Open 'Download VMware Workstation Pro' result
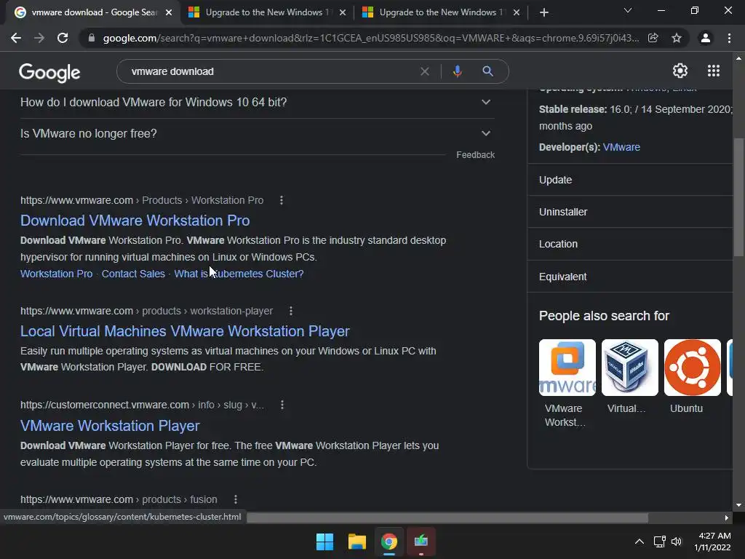 point(135,221)
